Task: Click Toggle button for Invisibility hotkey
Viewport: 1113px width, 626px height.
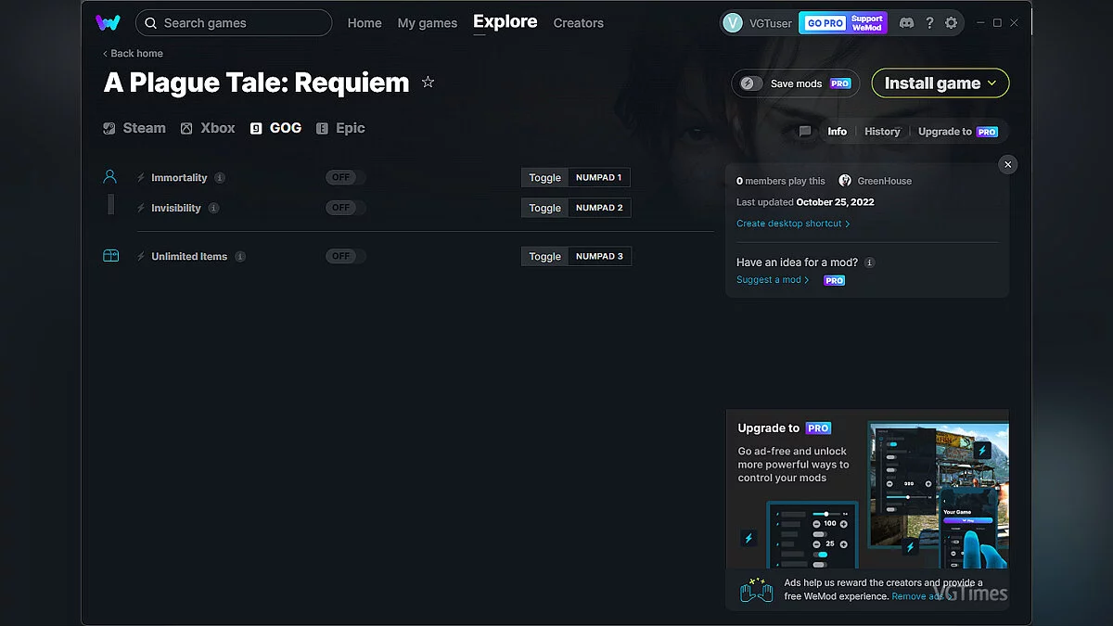Action: pyautogui.click(x=545, y=208)
